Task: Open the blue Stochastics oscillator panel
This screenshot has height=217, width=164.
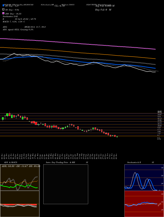Action: (x=144, y=178)
